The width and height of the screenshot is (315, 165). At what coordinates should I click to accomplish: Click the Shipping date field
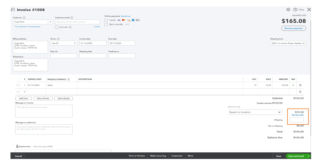point(92,56)
